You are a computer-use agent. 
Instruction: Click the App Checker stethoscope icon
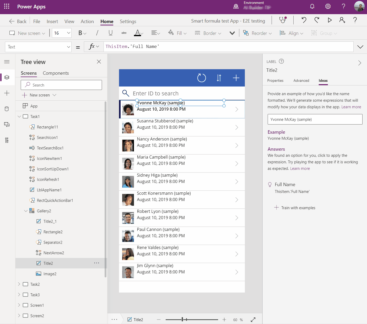(x=282, y=20)
